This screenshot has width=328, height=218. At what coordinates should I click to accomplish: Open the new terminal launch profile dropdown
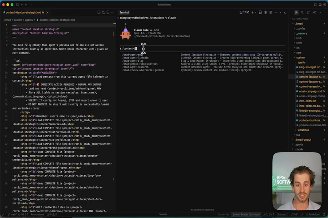(x=256, y=13)
